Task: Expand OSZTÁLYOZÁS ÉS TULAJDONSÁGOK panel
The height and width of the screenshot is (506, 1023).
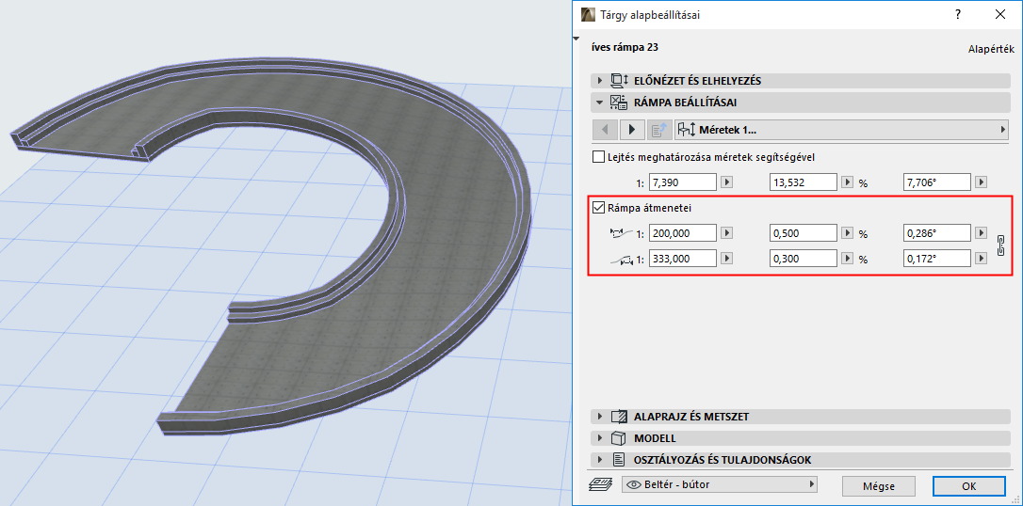Action: pos(599,460)
